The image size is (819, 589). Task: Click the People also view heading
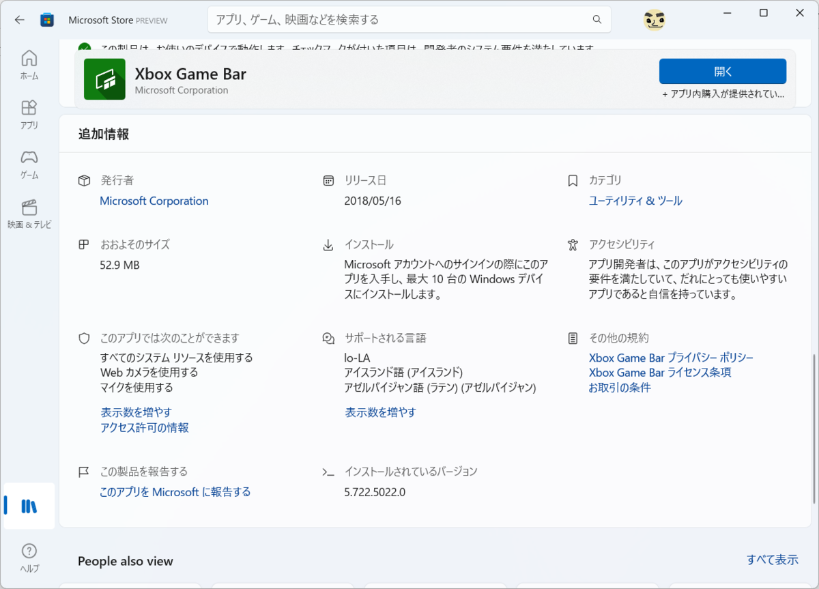tap(126, 562)
